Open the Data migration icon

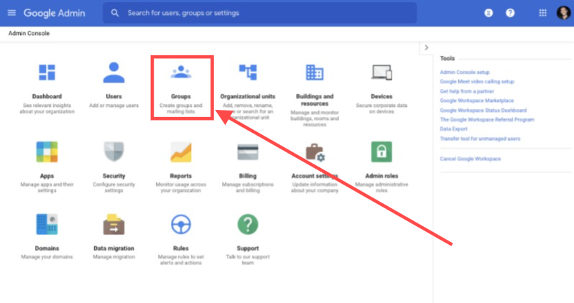(x=114, y=225)
